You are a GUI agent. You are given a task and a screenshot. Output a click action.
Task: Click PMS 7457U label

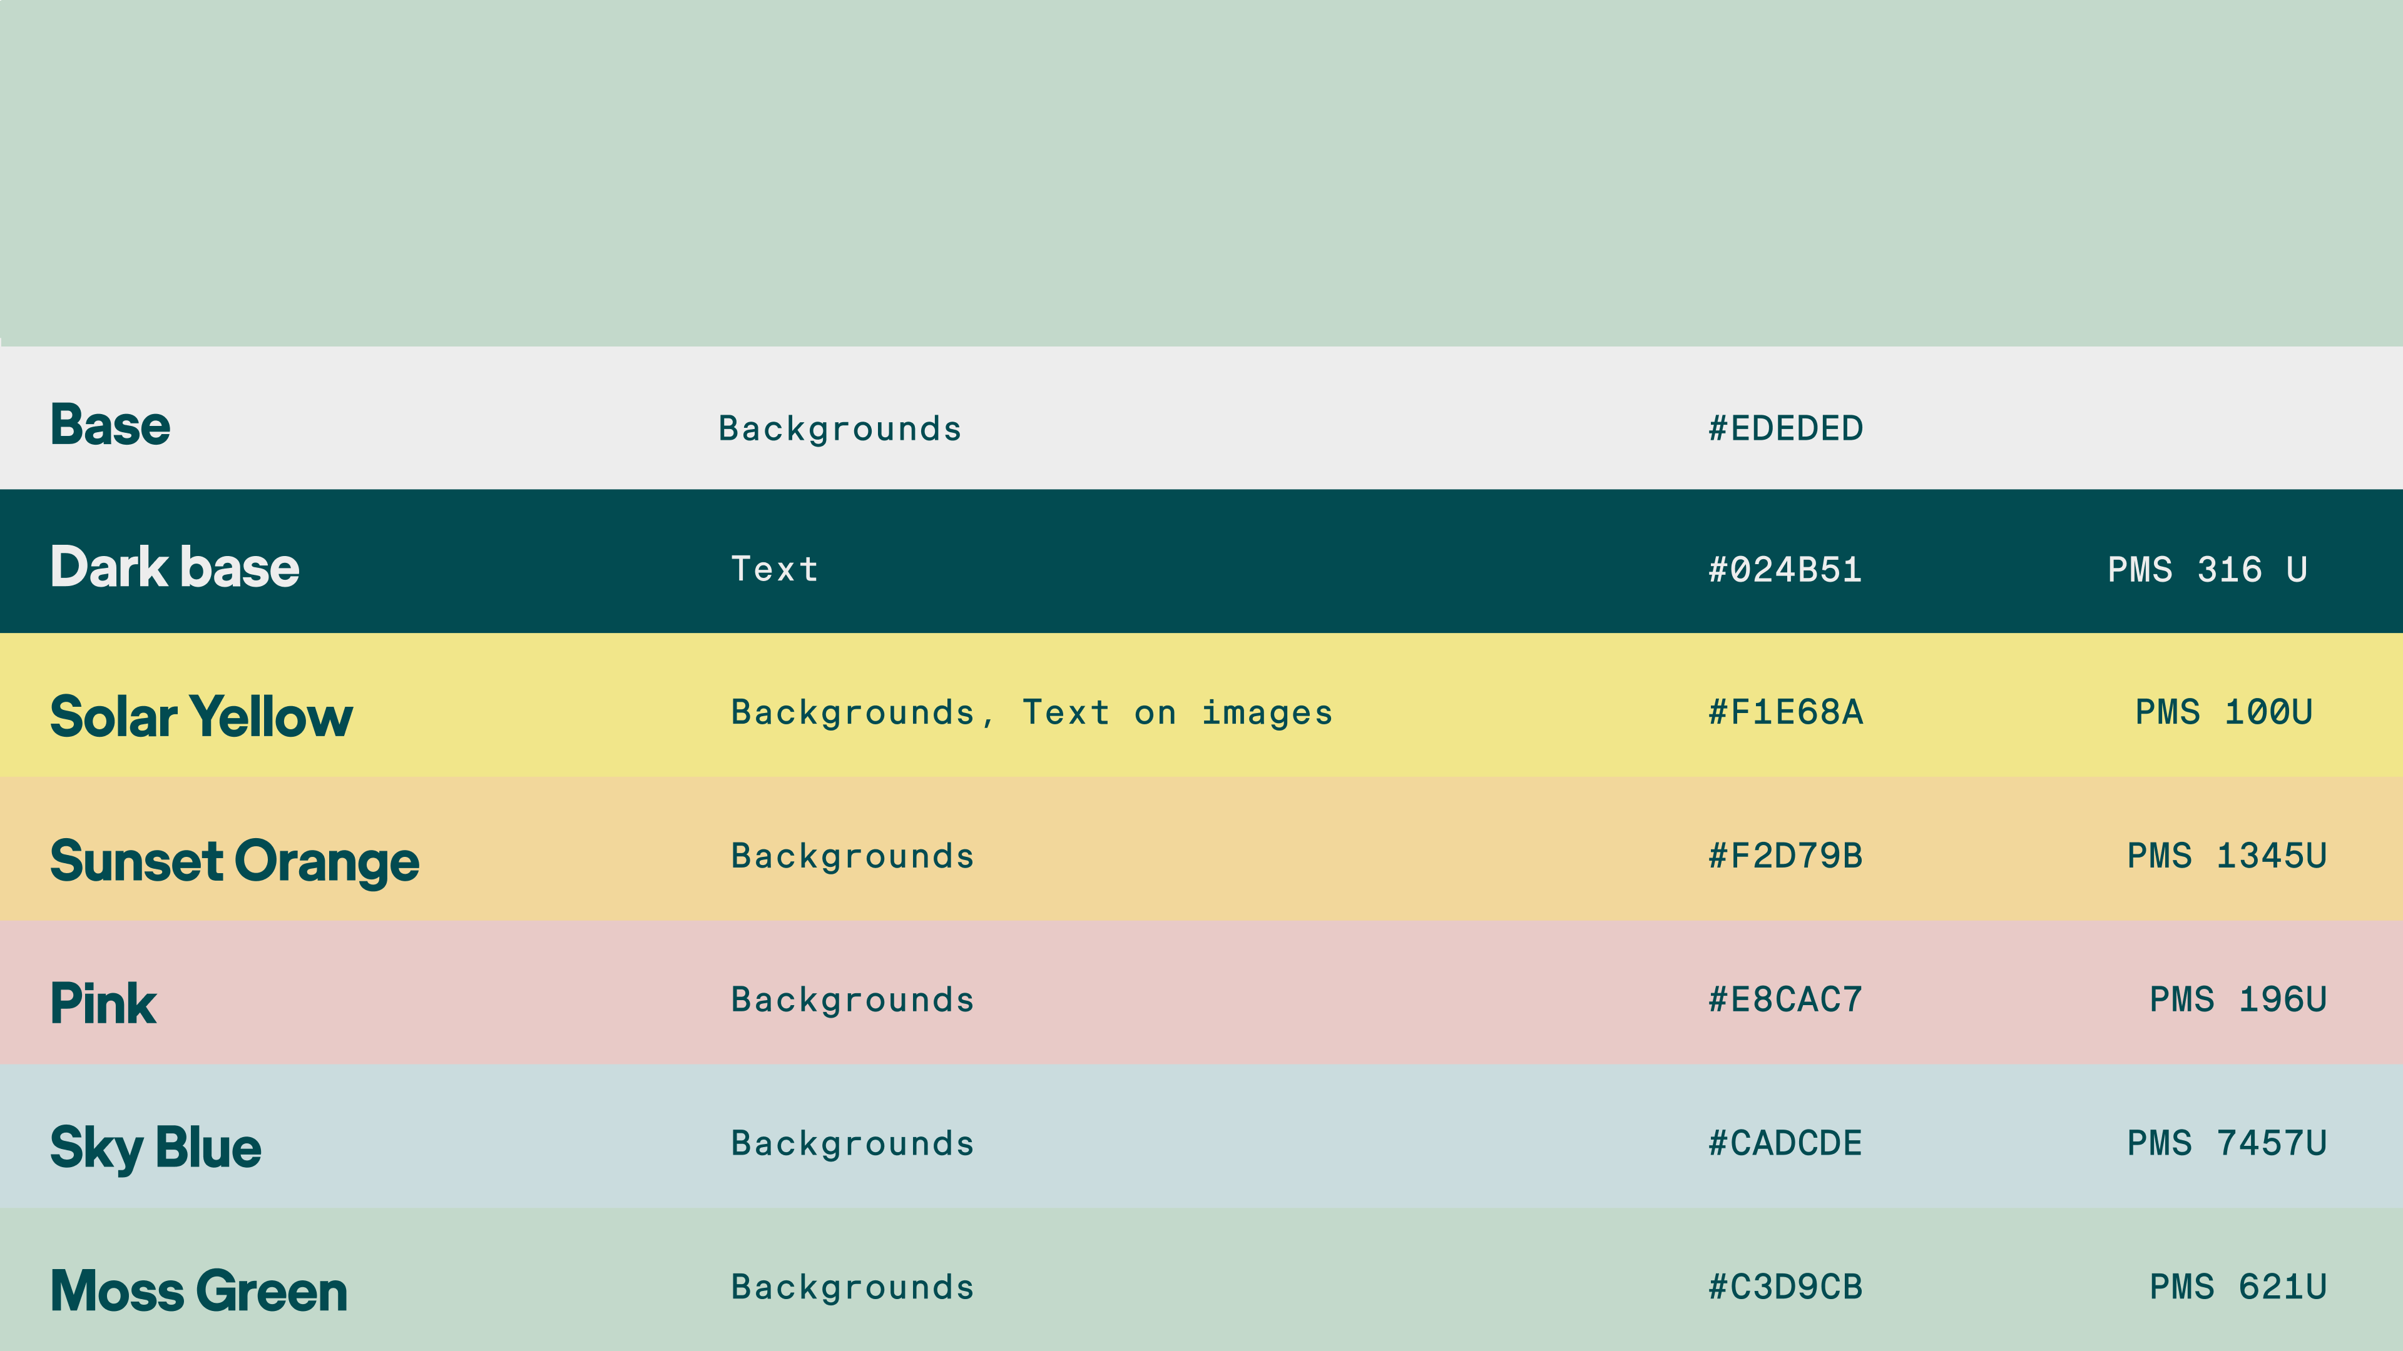(2226, 1143)
